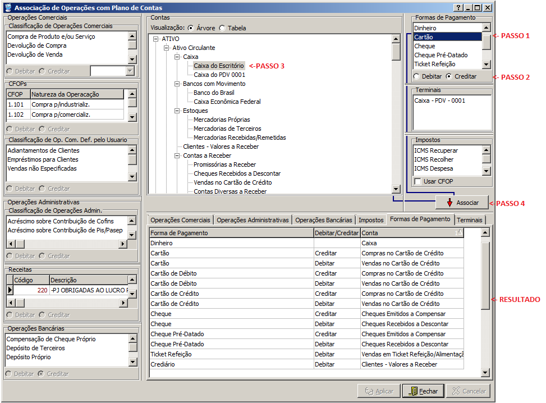Click the application icon in title bar
546x403 pixels.
pos(7,8)
